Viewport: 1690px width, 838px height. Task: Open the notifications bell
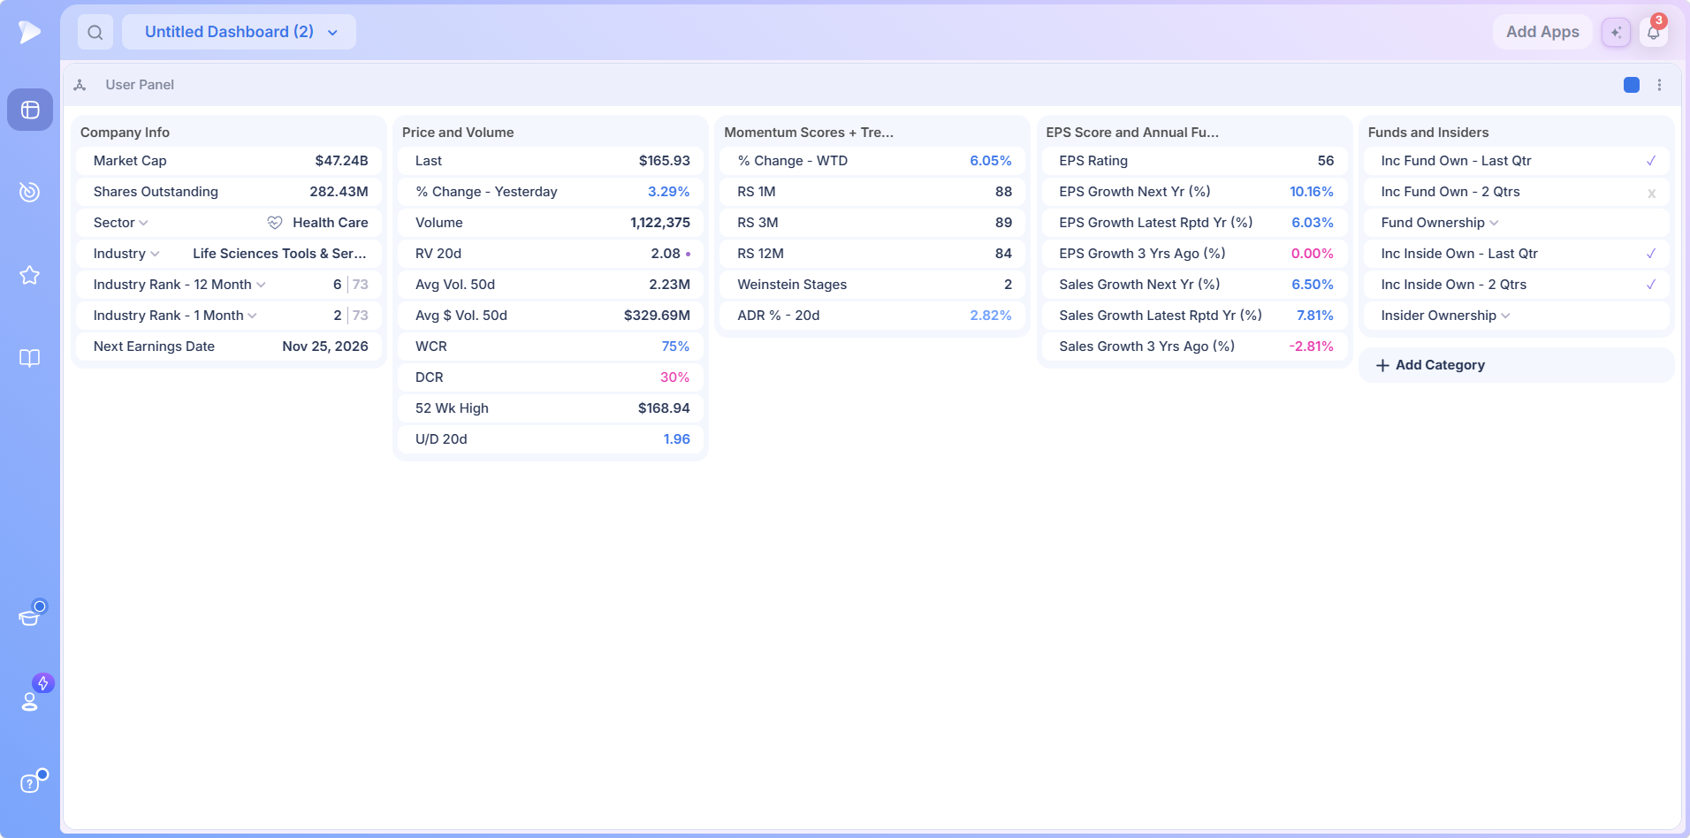point(1653,33)
